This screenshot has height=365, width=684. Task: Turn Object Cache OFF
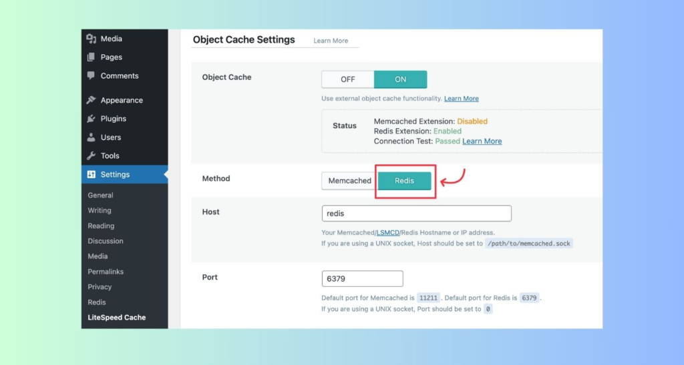(347, 79)
